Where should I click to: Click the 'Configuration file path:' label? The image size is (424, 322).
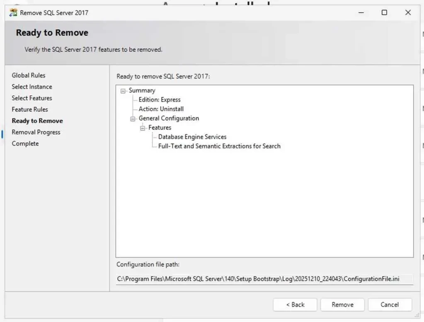tap(148, 264)
